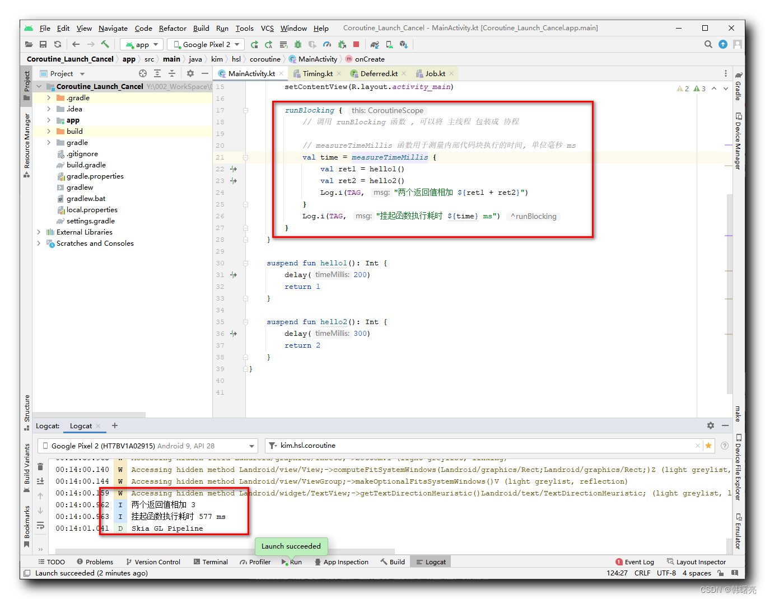Click the green hammer Make Project icon
This screenshot has height=599, width=765.
(105, 44)
